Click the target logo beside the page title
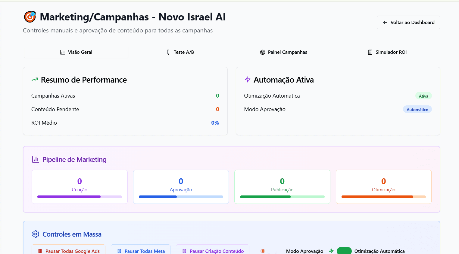 [x=30, y=17]
